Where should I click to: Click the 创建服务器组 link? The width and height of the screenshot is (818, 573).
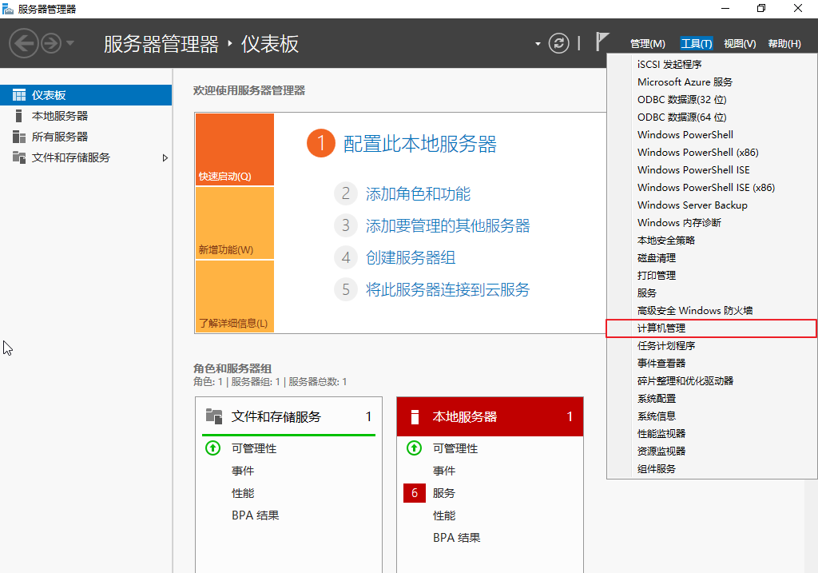pos(411,258)
